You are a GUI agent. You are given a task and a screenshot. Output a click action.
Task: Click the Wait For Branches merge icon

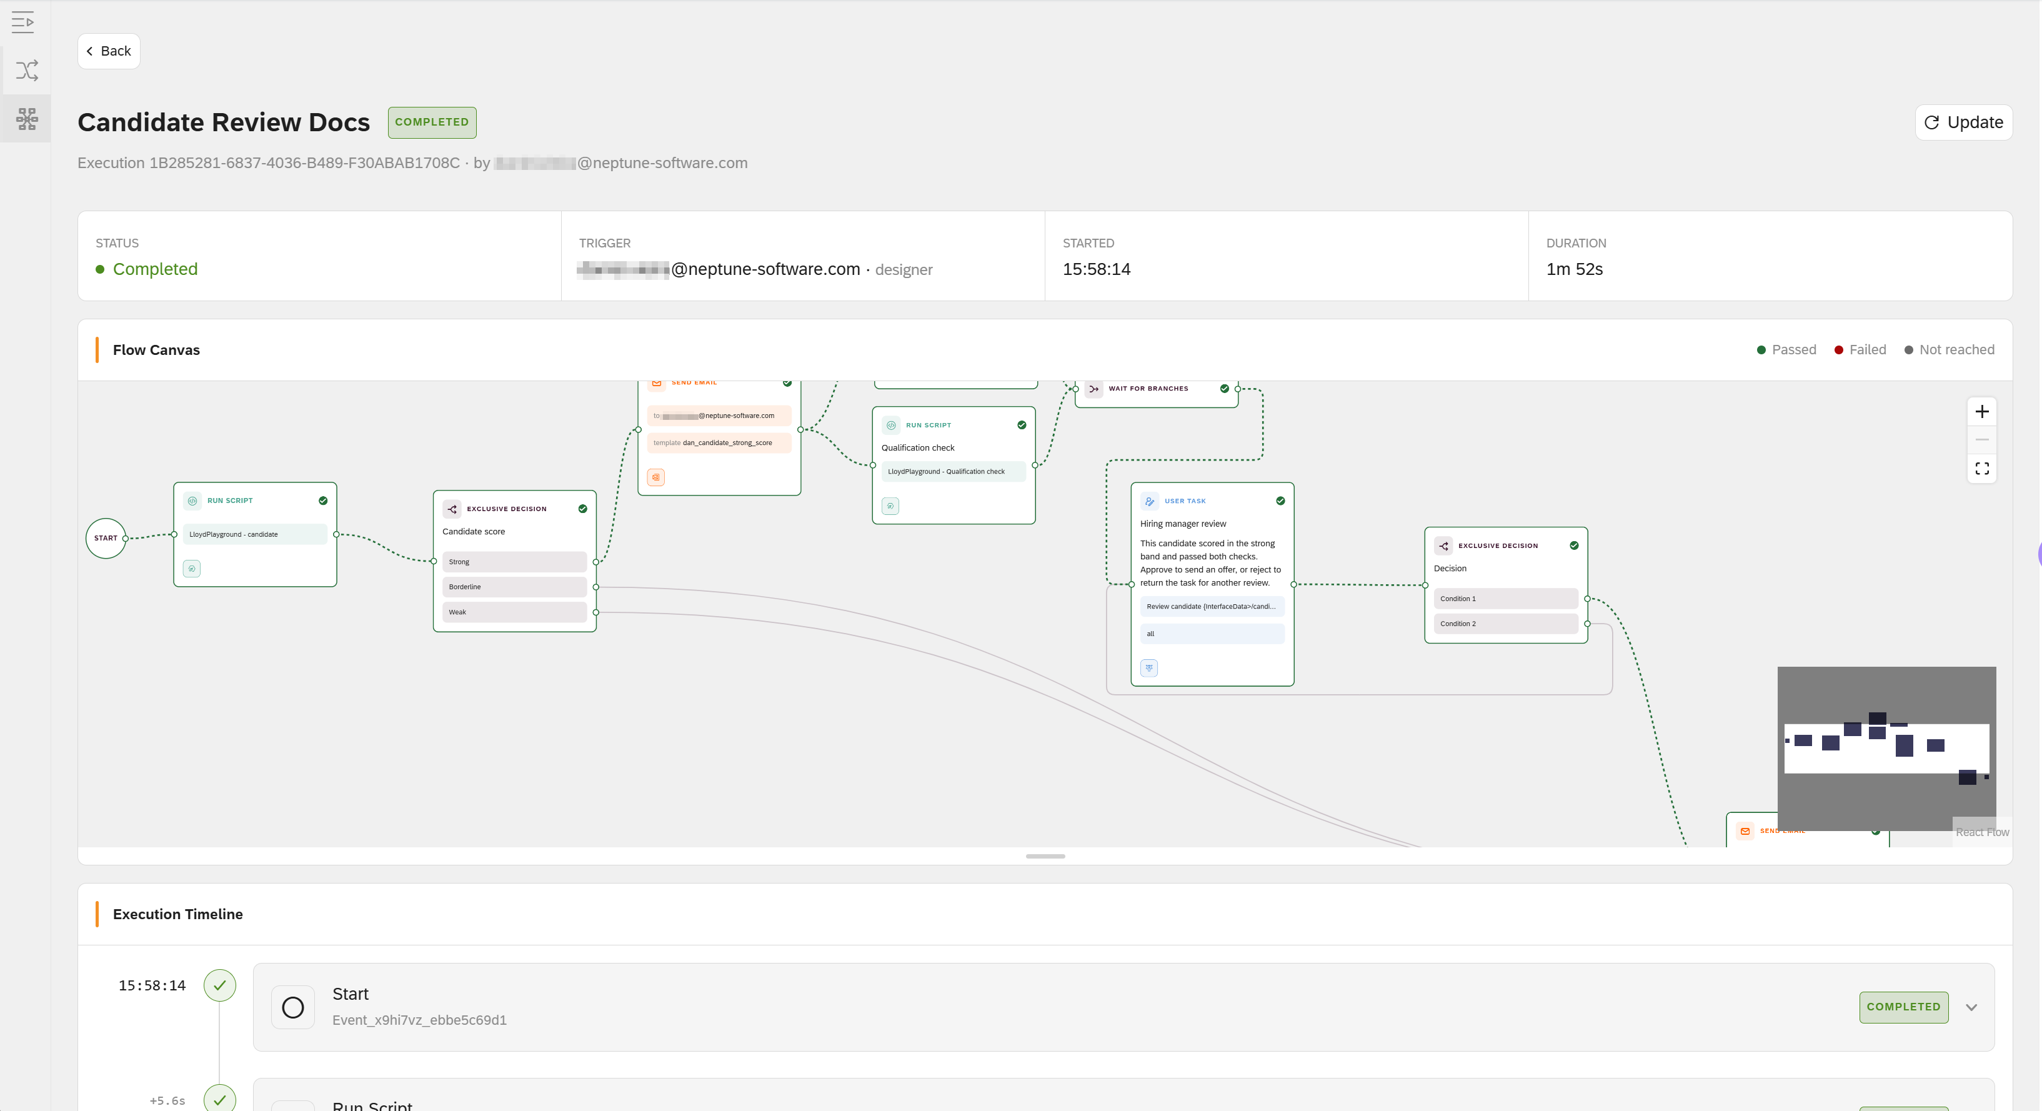(x=1094, y=389)
